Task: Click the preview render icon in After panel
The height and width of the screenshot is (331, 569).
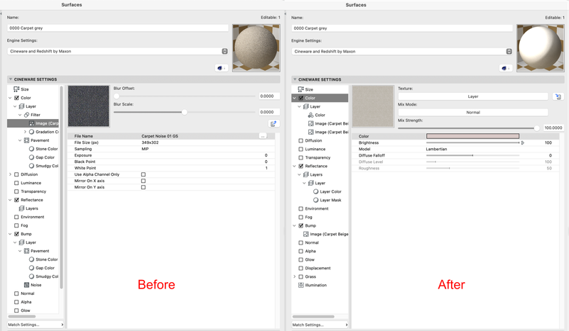Action: click(x=505, y=68)
